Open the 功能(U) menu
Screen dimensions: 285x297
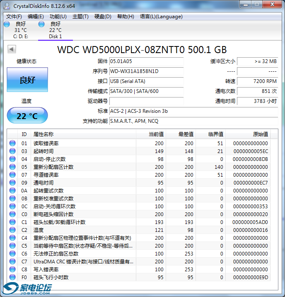pos(58,17)
